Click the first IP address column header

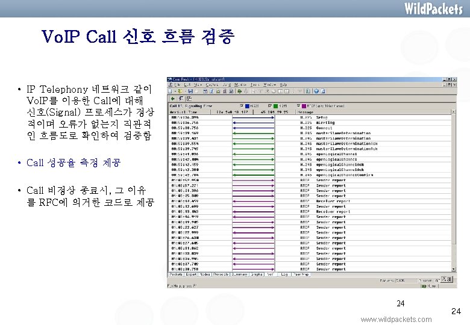click(x=232, y=112)
